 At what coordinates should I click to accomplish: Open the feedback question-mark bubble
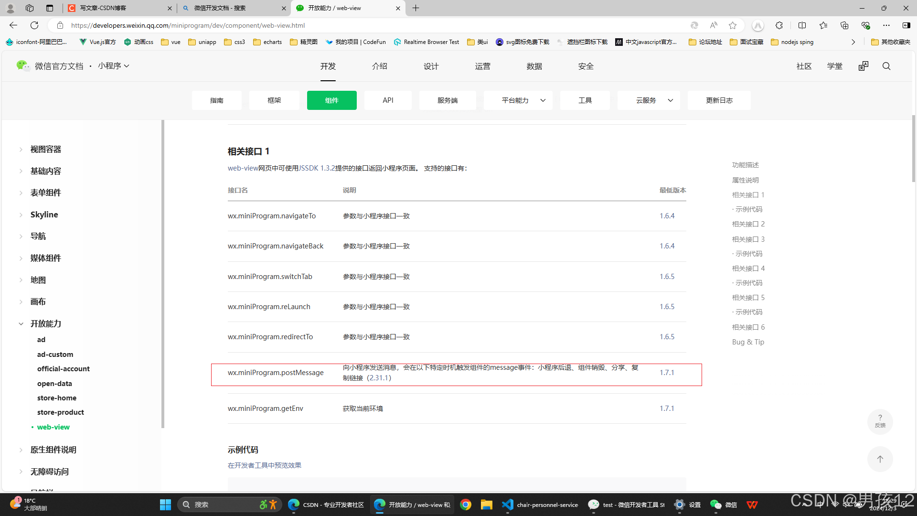pyautogui.click(x=880, y=422)
